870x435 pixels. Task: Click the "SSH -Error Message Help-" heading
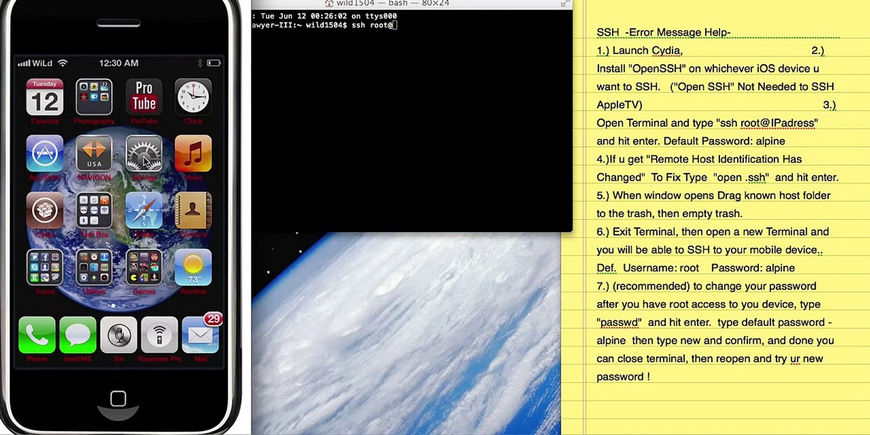(x=663, y=33)
